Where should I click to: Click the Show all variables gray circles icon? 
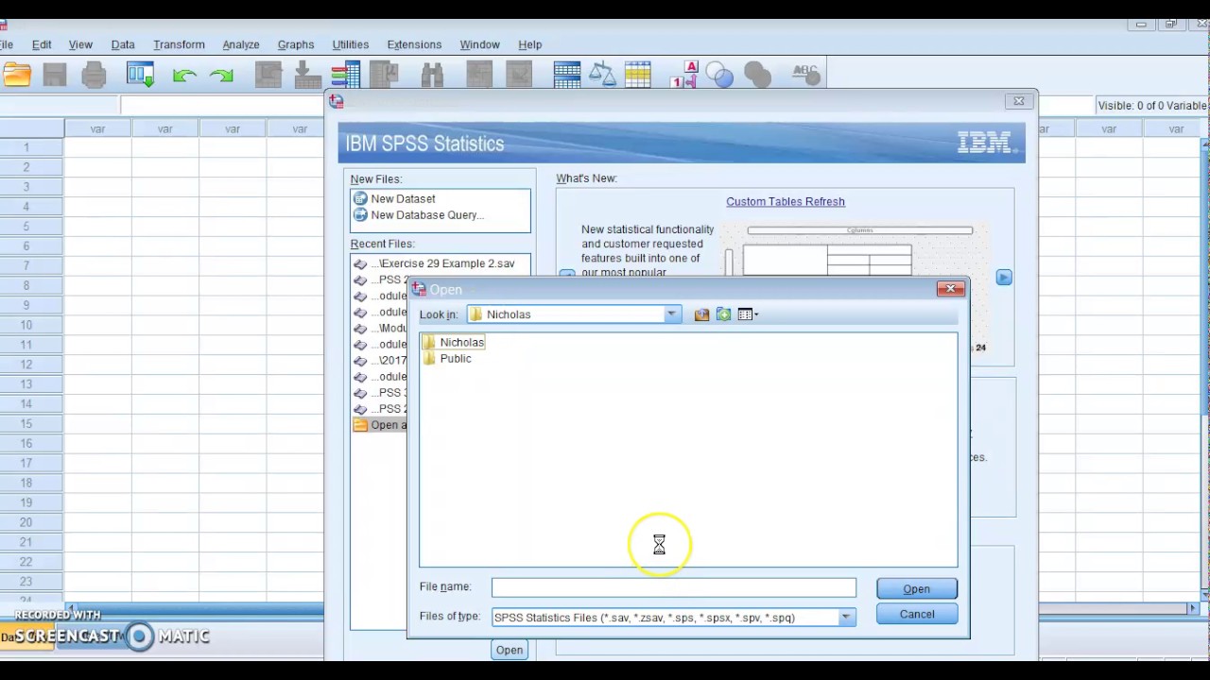tap(758, 75)
